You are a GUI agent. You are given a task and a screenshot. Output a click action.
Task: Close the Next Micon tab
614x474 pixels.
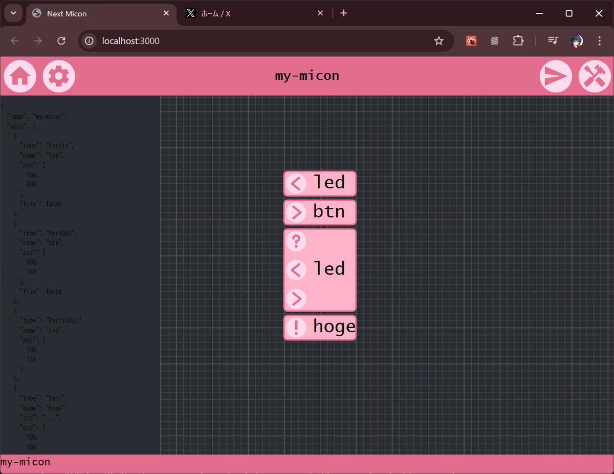166,13
